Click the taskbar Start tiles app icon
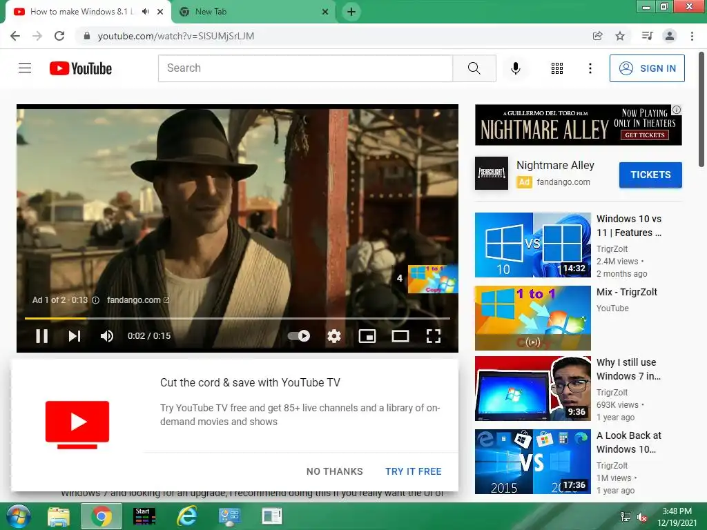 click(x=144, y=516)
